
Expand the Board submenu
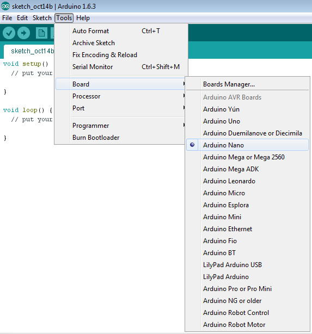120,84
